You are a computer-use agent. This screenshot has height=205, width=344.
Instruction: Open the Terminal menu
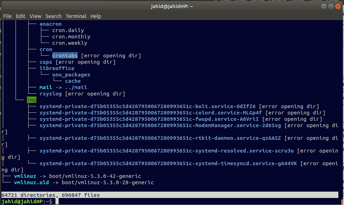tap(76, 16)
